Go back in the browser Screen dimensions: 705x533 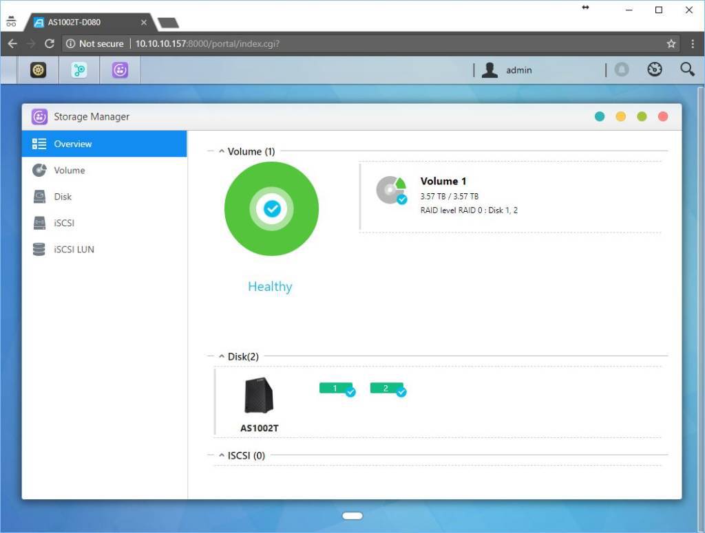12,43
